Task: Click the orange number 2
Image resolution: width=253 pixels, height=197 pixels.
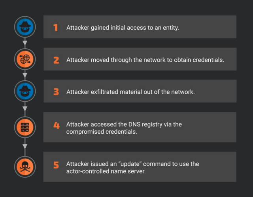Action: click(56, 60)
